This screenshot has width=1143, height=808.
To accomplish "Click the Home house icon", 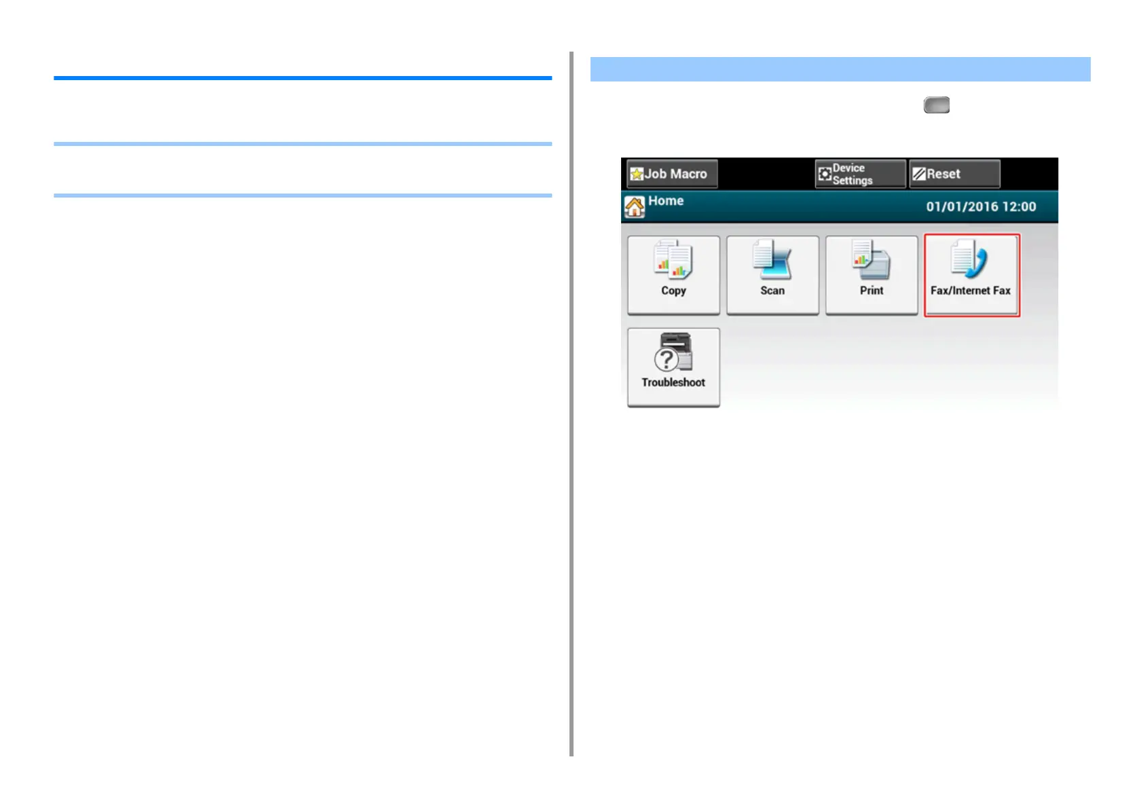I will coord(635,206).
